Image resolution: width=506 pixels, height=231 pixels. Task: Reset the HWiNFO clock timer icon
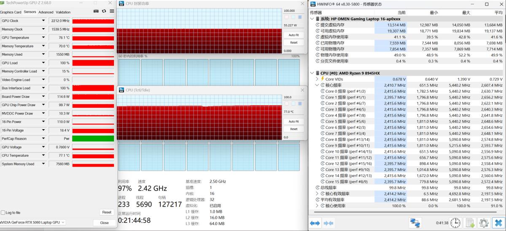(455, 223)
